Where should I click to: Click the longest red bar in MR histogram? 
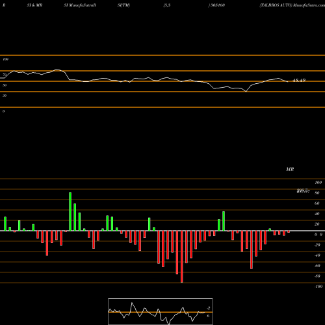click(x=181, y=257)
